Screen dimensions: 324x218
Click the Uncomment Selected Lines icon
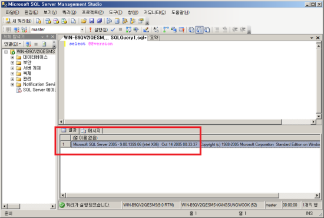tap(225, 30)
